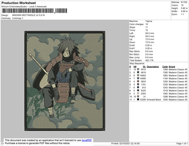Image resolution: width=189 pixels, height=146 pixels.
Task: Click the 'Max Jump:' label
Action: click(135, 57)
